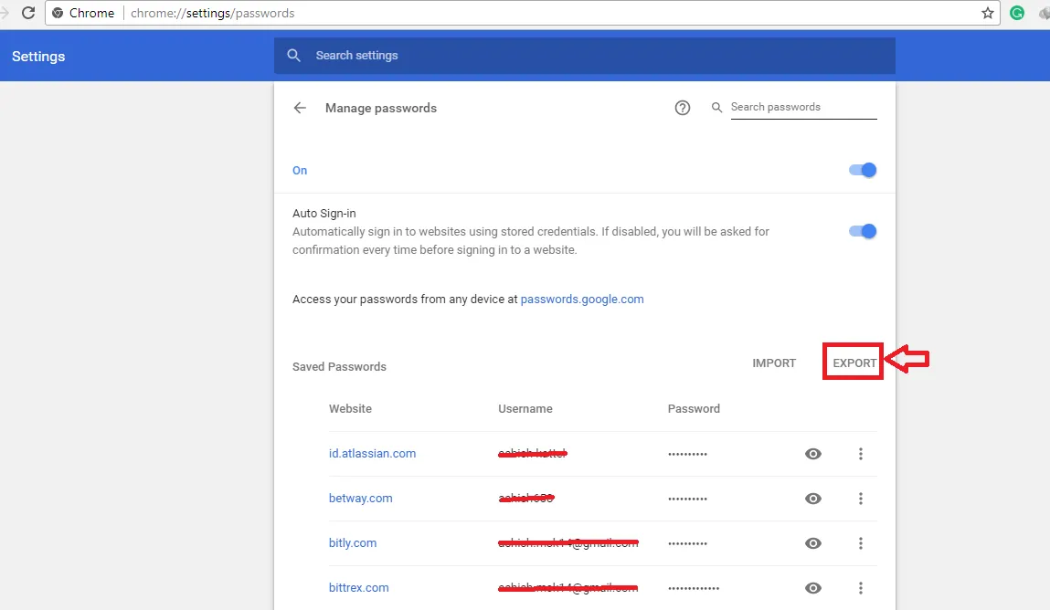
Task: Open the betway.com website link
Action: 360,499
